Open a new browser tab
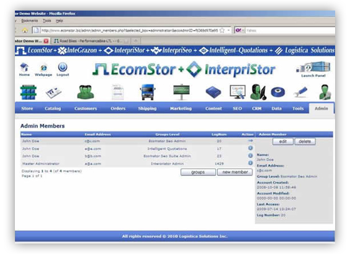Viewport: 350px width, 254px height. point(135,41)
